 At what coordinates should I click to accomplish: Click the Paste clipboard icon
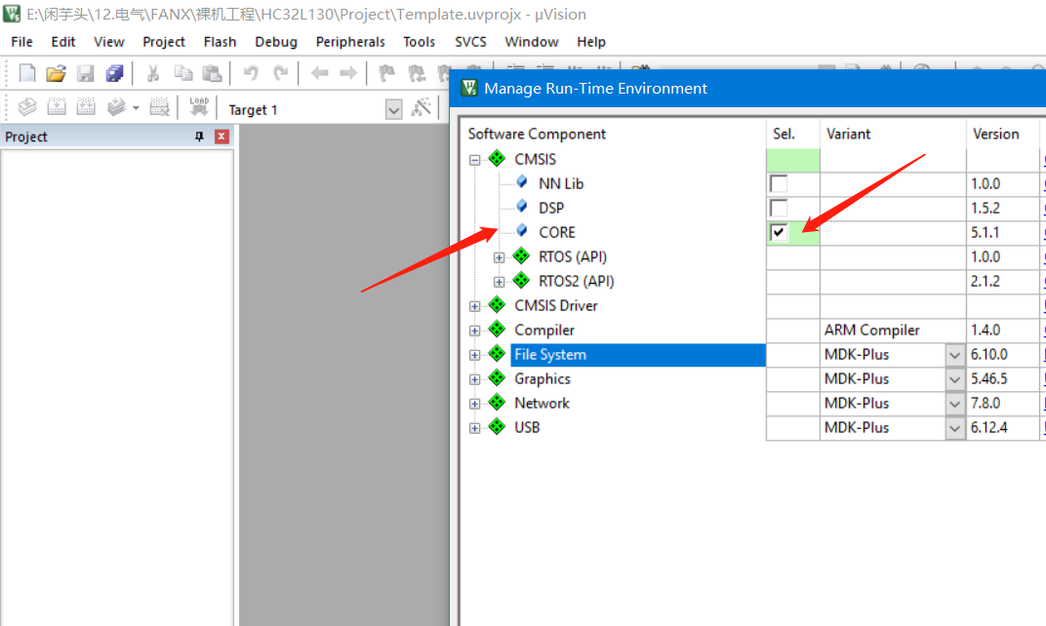pos(212,73)
